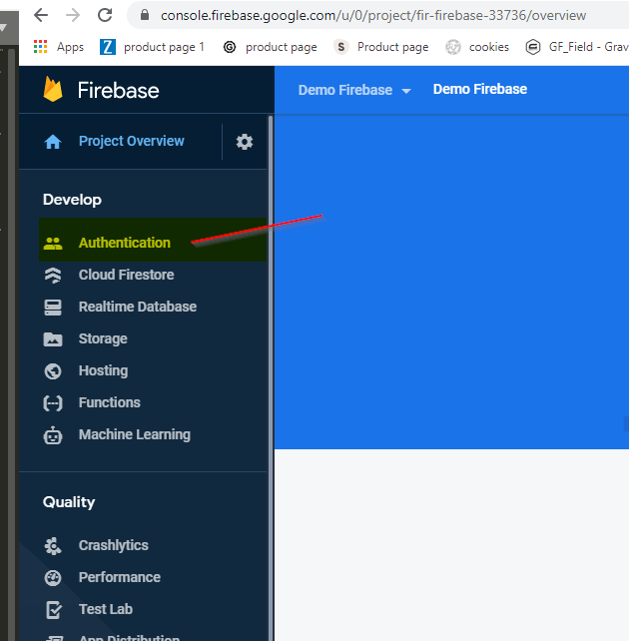This screenshot has width=629, height=641.
Task: Open the capitalized 'Product page' bookmark
Action: point(392,47)
